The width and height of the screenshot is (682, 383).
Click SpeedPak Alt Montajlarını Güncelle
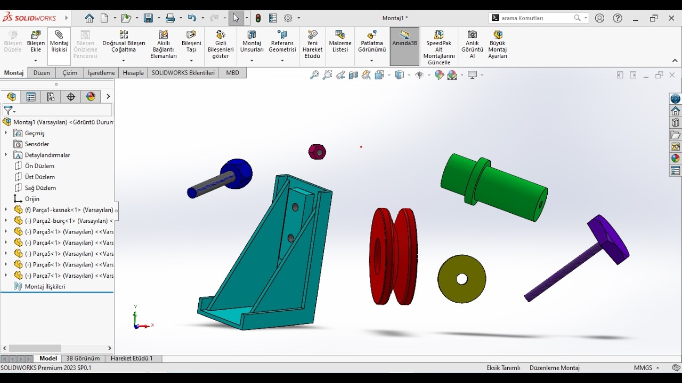(439, 48)
